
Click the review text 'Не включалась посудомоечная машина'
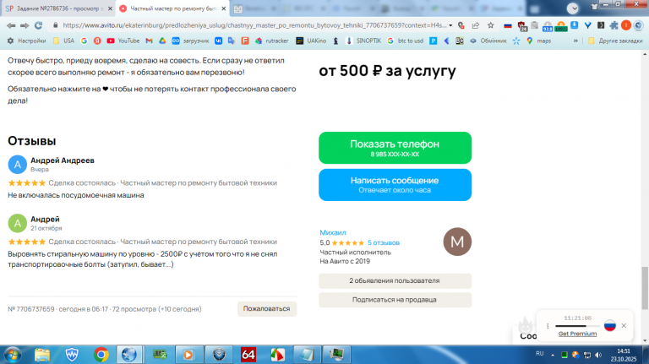pyautogui.click(x=76, y=195)
